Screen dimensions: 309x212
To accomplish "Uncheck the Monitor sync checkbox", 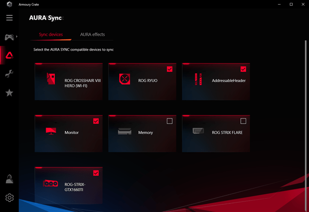I will tap(96, 121).
